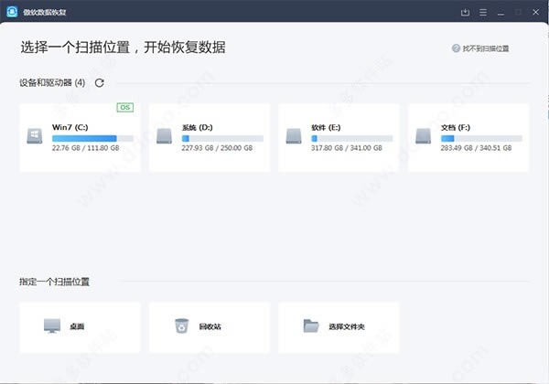The height and width of the screenshot is (384, 549).
Task: Click the Win7 (C:) usage bar
Action: [92, 138]
